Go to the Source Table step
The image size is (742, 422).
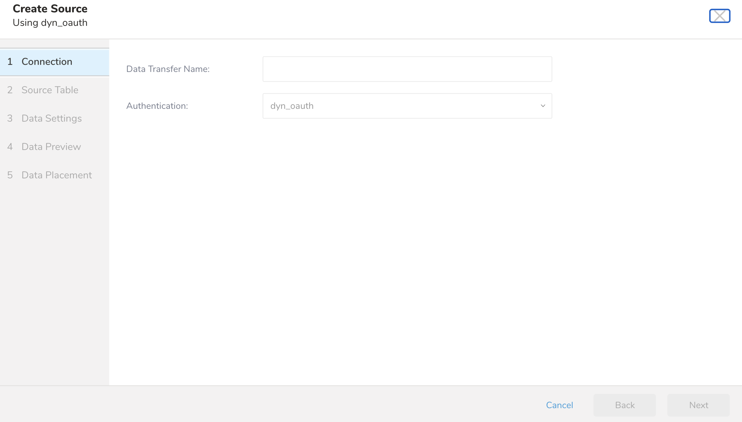(50, 90)
